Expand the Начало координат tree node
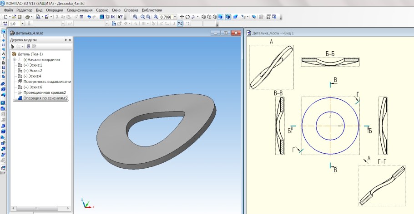This screenshot has height=214, width=414. tap(14, 59)
